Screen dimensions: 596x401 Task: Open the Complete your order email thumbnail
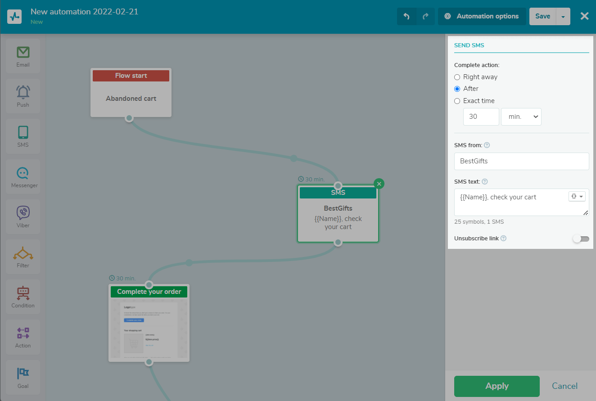pos(149,328)
